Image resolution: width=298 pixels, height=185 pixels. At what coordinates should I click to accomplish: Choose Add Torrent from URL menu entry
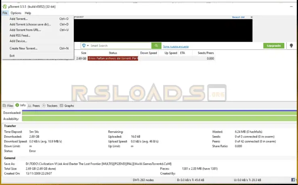click(25, 30)
